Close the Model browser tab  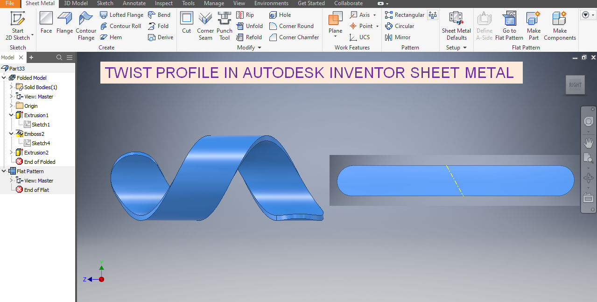click(21, 57)
